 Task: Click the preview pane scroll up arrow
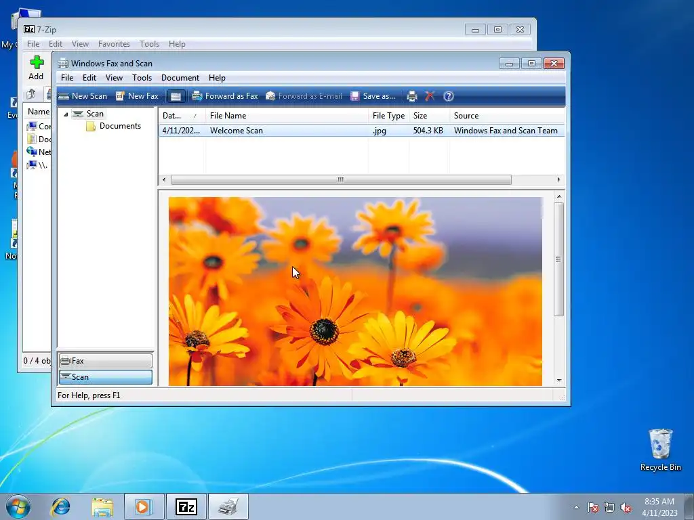[x=559, y=196]
